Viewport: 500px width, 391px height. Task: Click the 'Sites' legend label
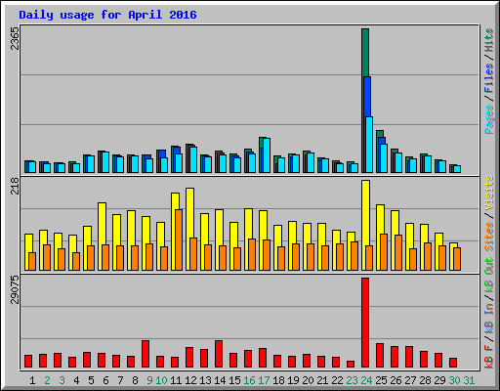pyautogui.click(x=489, y=237)
